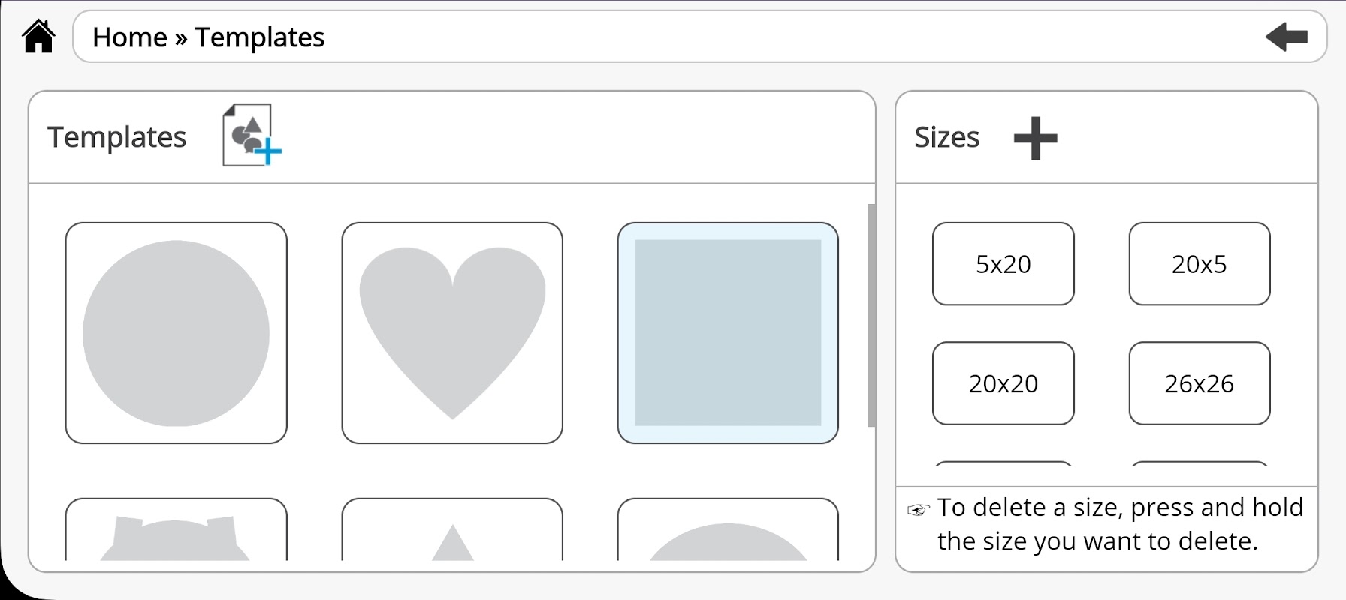This screenshot has height=600, width=1346.
Task: Choose the heart template
Action: point(452,333)
